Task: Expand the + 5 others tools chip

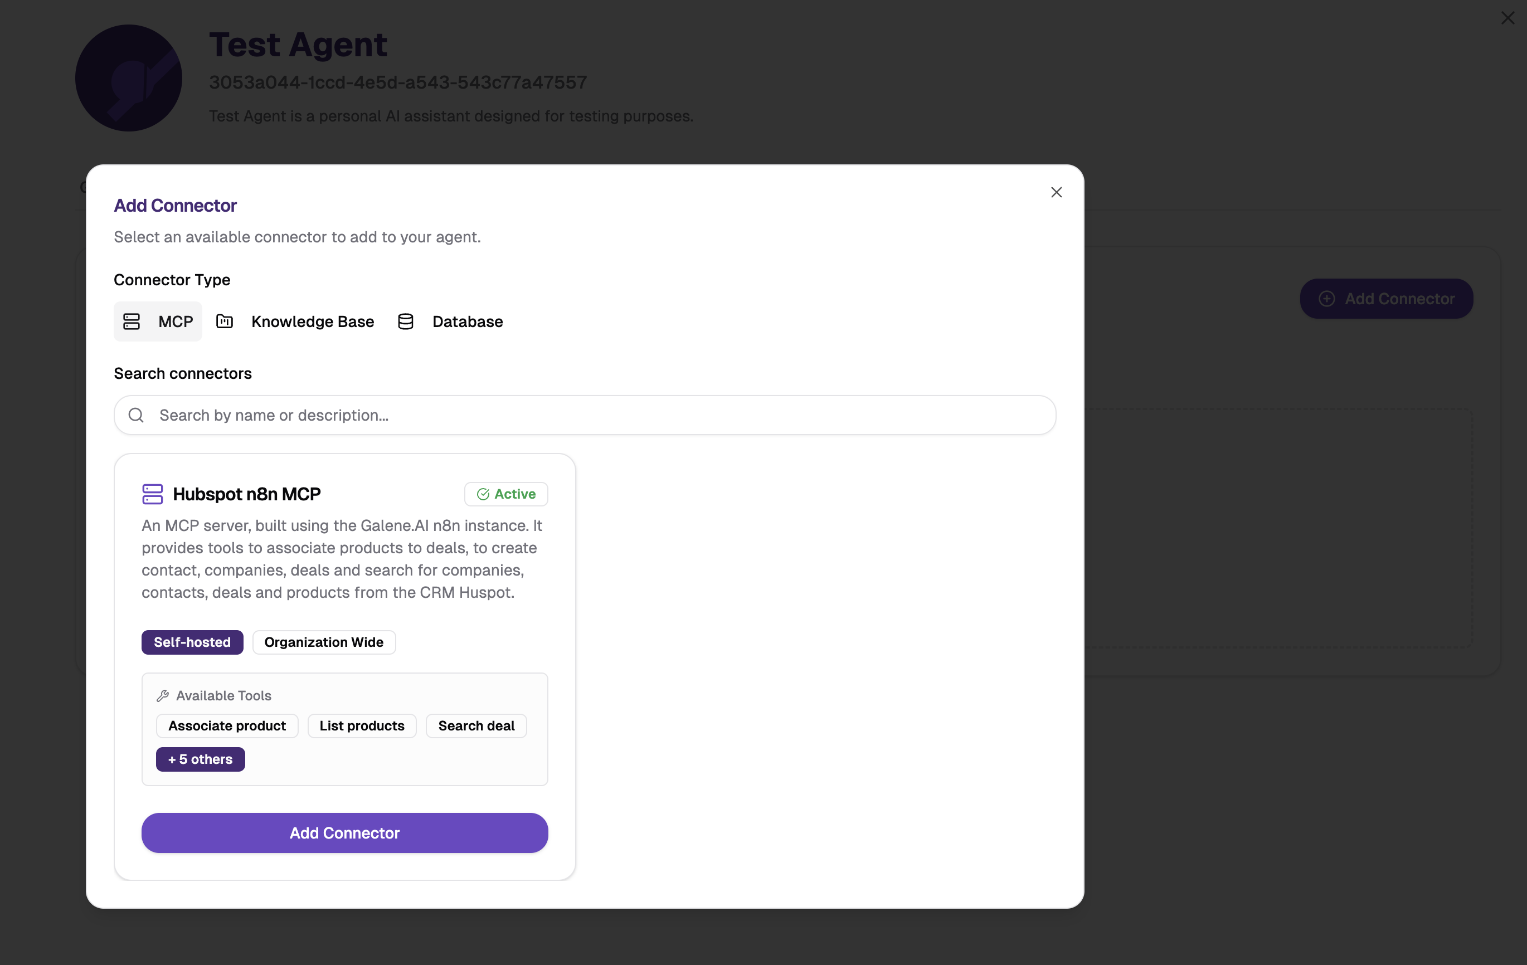Action: pos(201,759)
